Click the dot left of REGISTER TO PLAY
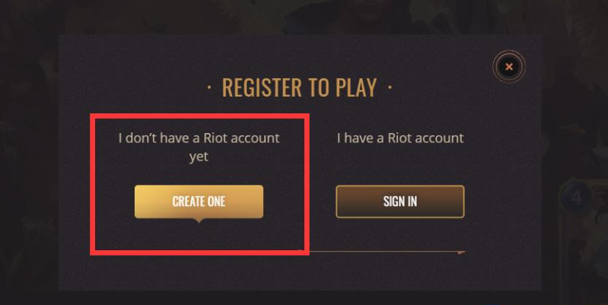Image resolution: width=608 pixels, height=305 pixels. click(209, 88)
